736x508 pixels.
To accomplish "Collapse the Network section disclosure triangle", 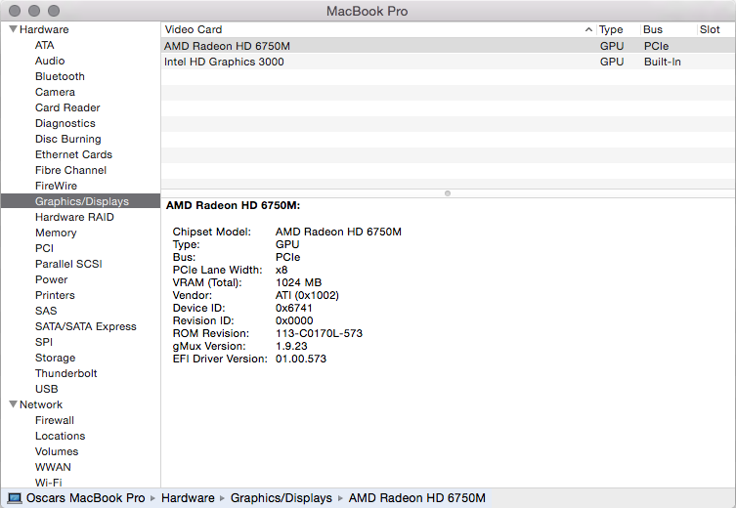I will (13, 404).
